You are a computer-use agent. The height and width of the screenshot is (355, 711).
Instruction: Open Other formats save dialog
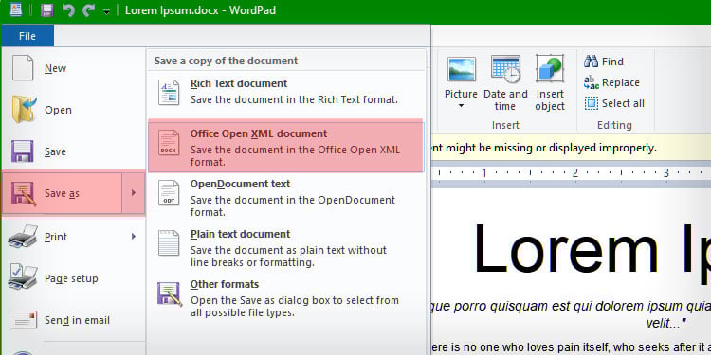pos(285,298)
